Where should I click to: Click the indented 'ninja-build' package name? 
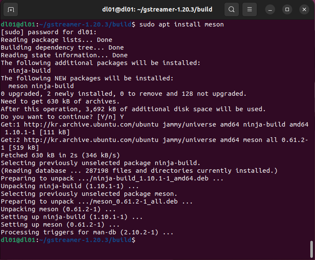[x=29, y=71]
